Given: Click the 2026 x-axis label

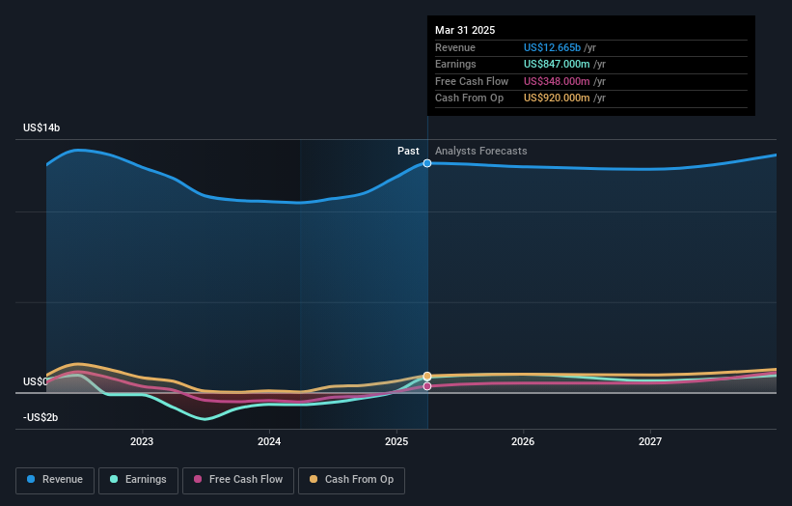Looking at the screenshot, I should [523, 441].
